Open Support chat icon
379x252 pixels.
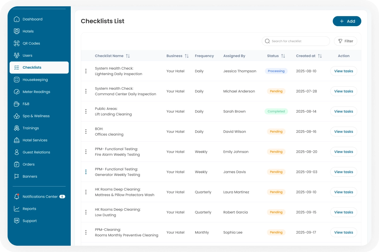click(x=17, y=221)
